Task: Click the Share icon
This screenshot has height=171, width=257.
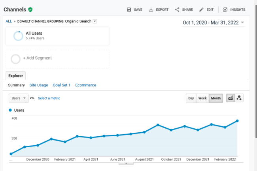Action: pyautogui.click(x=177, y=9)
